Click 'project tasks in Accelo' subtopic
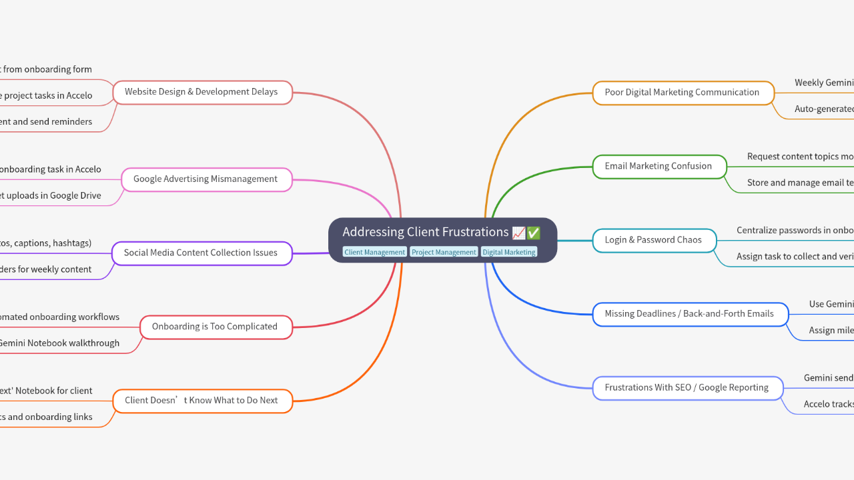The height and width of the screenshot is (480, 854). 46,95
